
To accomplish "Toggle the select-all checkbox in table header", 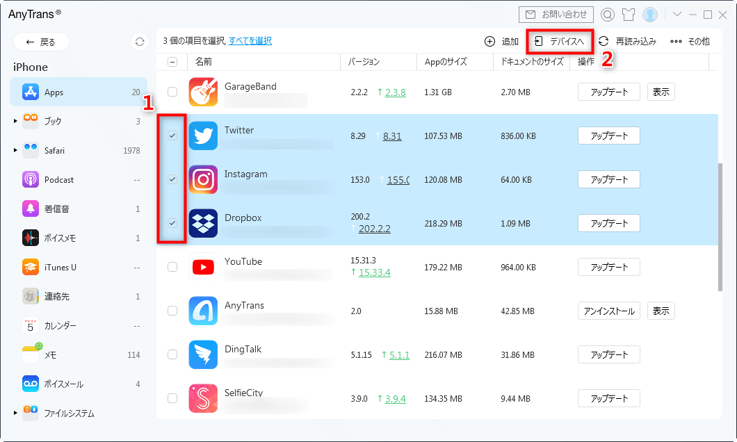I will [x=172, y=62].
